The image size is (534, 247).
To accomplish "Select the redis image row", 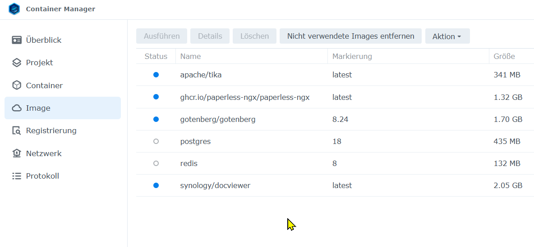I will click(189, 163).
